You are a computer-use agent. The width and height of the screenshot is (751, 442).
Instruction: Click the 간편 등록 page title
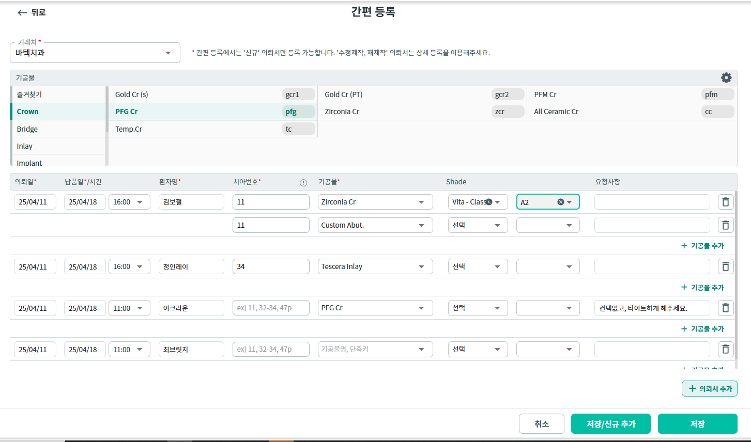(373, 12)
